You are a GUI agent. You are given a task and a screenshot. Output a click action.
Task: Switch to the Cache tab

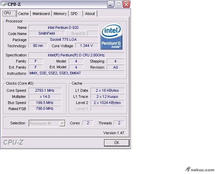coord(23,14)
